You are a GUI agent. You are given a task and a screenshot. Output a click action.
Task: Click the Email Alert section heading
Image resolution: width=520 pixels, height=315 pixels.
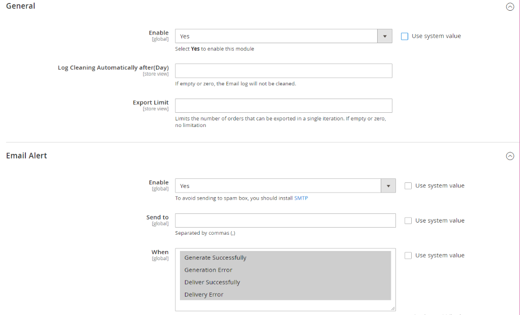(26, 156)
